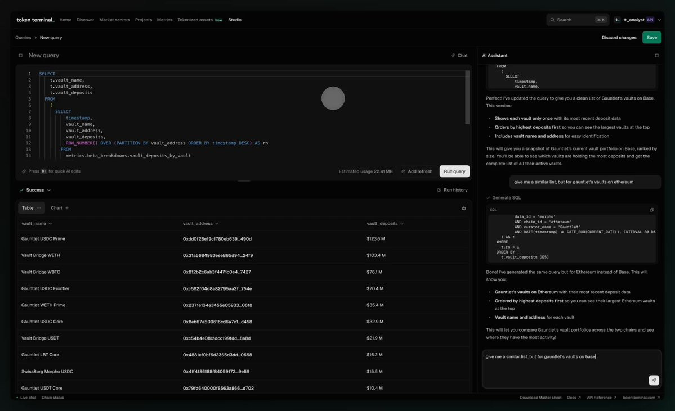Open the API Reference footer link
The height and width of the screenshot is (411, 675).
tap(601, 398)
